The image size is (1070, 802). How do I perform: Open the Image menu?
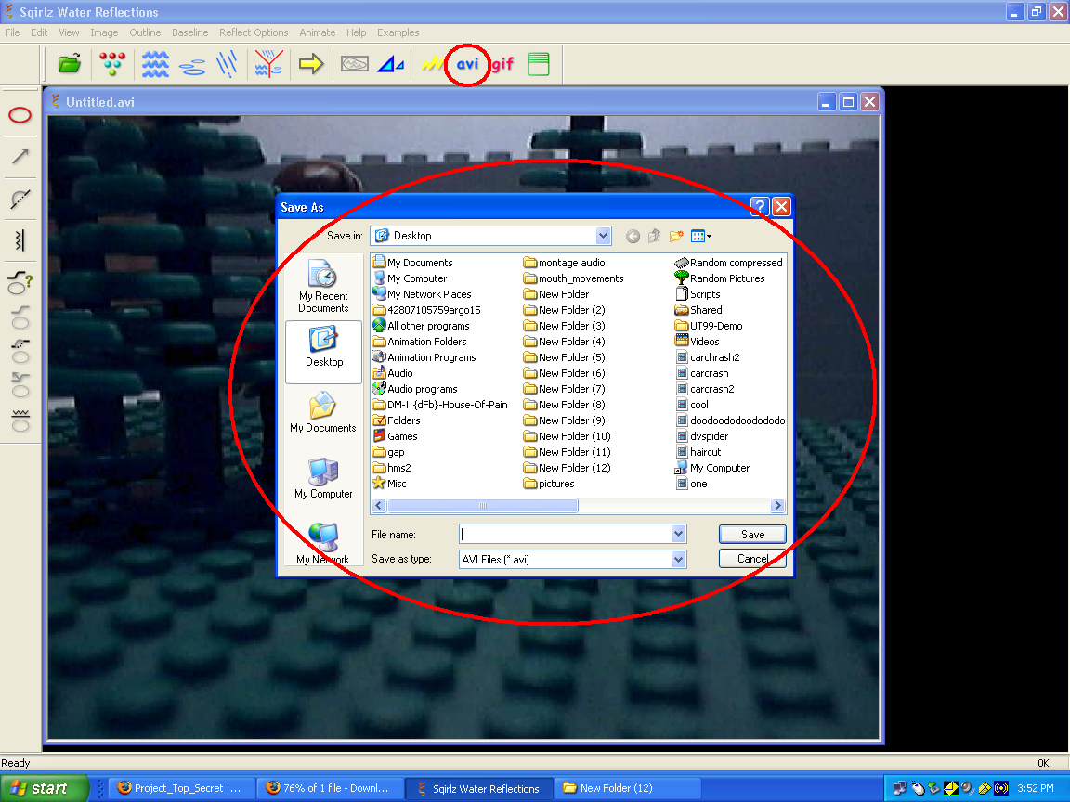(104, 32)
